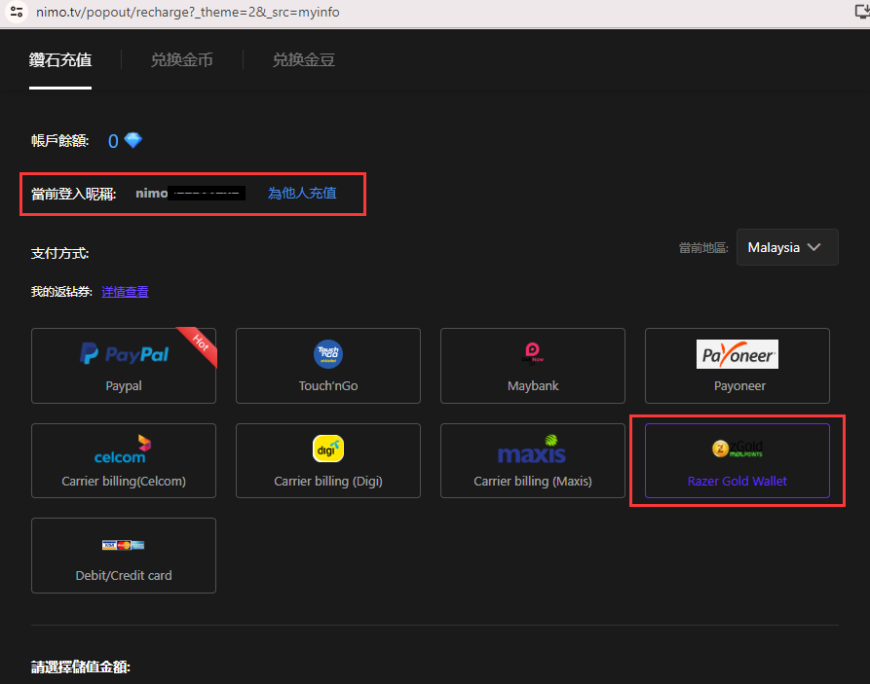Open the Malaysia region dropdown
Viewport: 870px width, 684px height.
787,247
